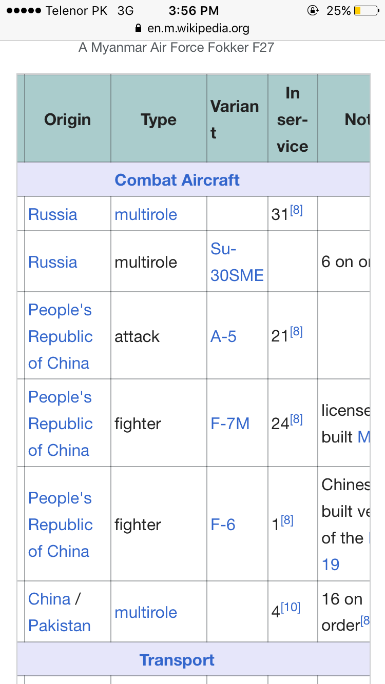Open the F-7M variant link

click(x=230, y=423)
